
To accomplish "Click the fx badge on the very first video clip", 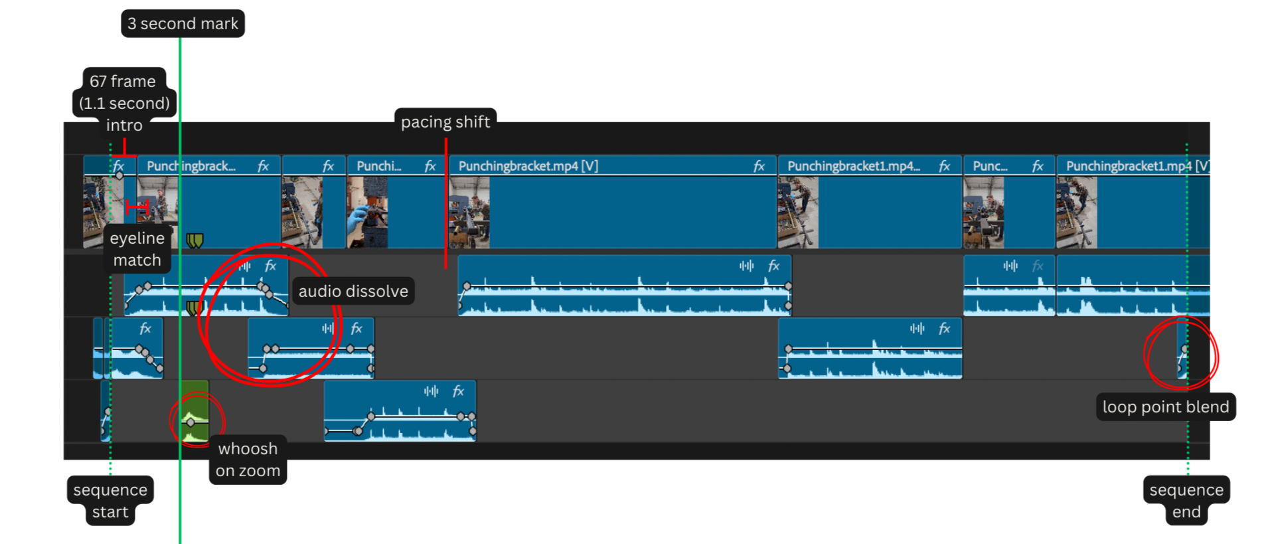I will pyautogui.click(x=118, y=165).
